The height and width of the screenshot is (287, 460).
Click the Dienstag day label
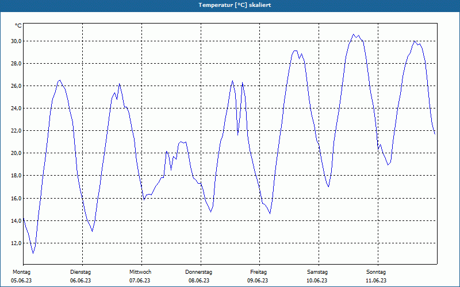point(80,272)
